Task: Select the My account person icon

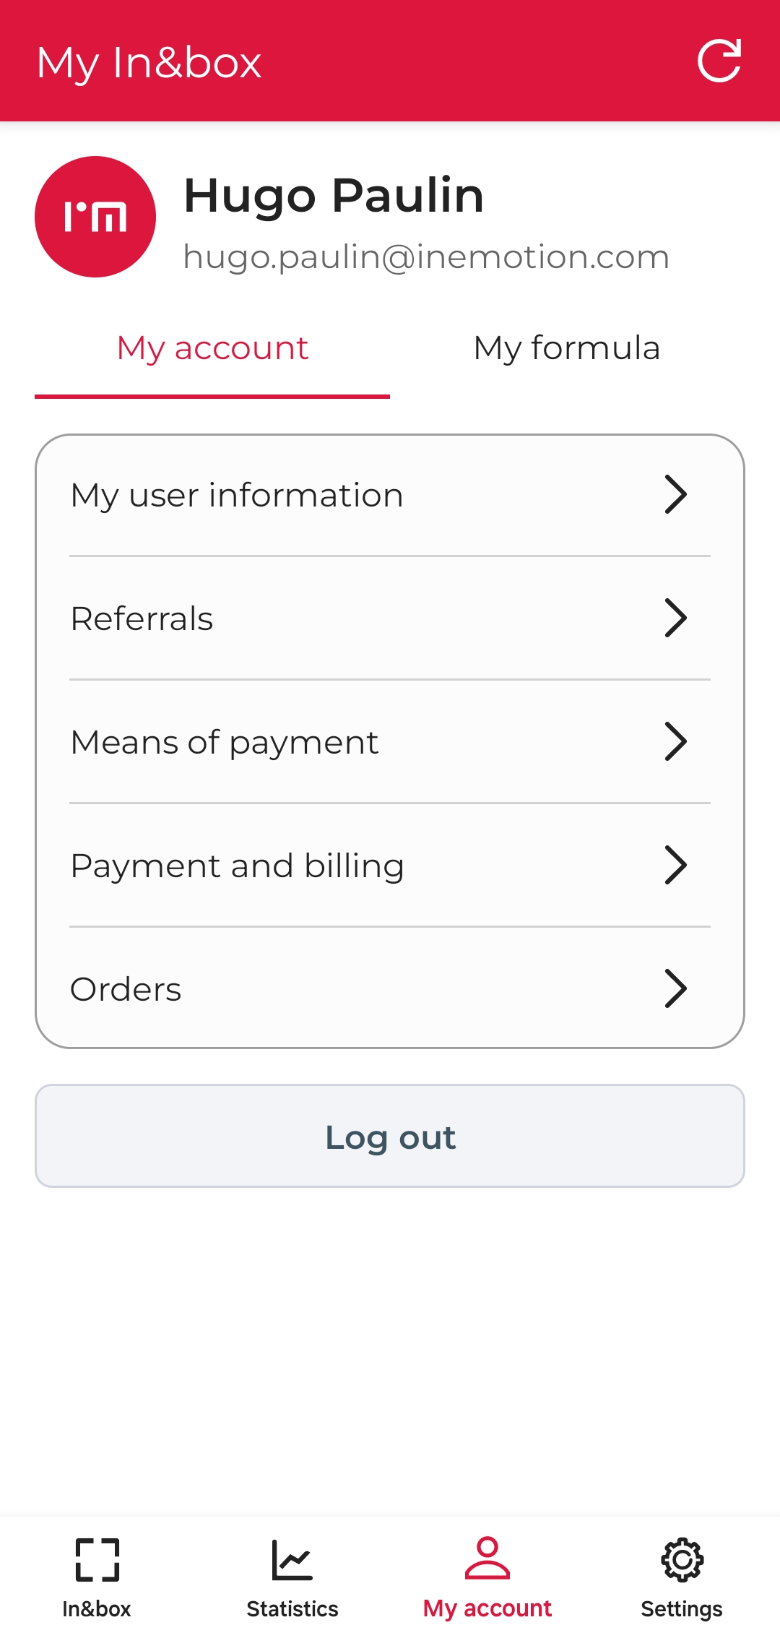Action: [x=487, y=1558]
